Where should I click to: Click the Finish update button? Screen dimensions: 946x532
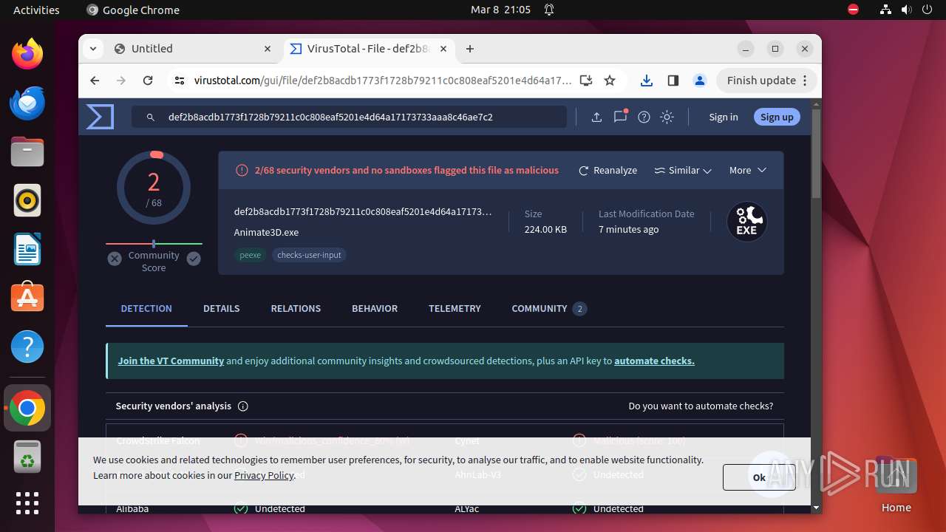tap(766, 81)
